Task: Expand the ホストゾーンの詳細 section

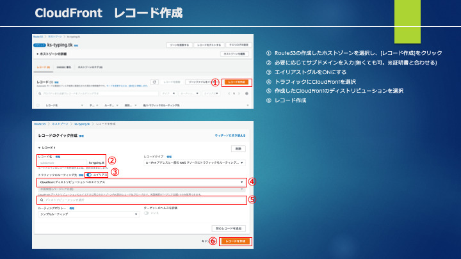Action: click(x=52, y=54)
